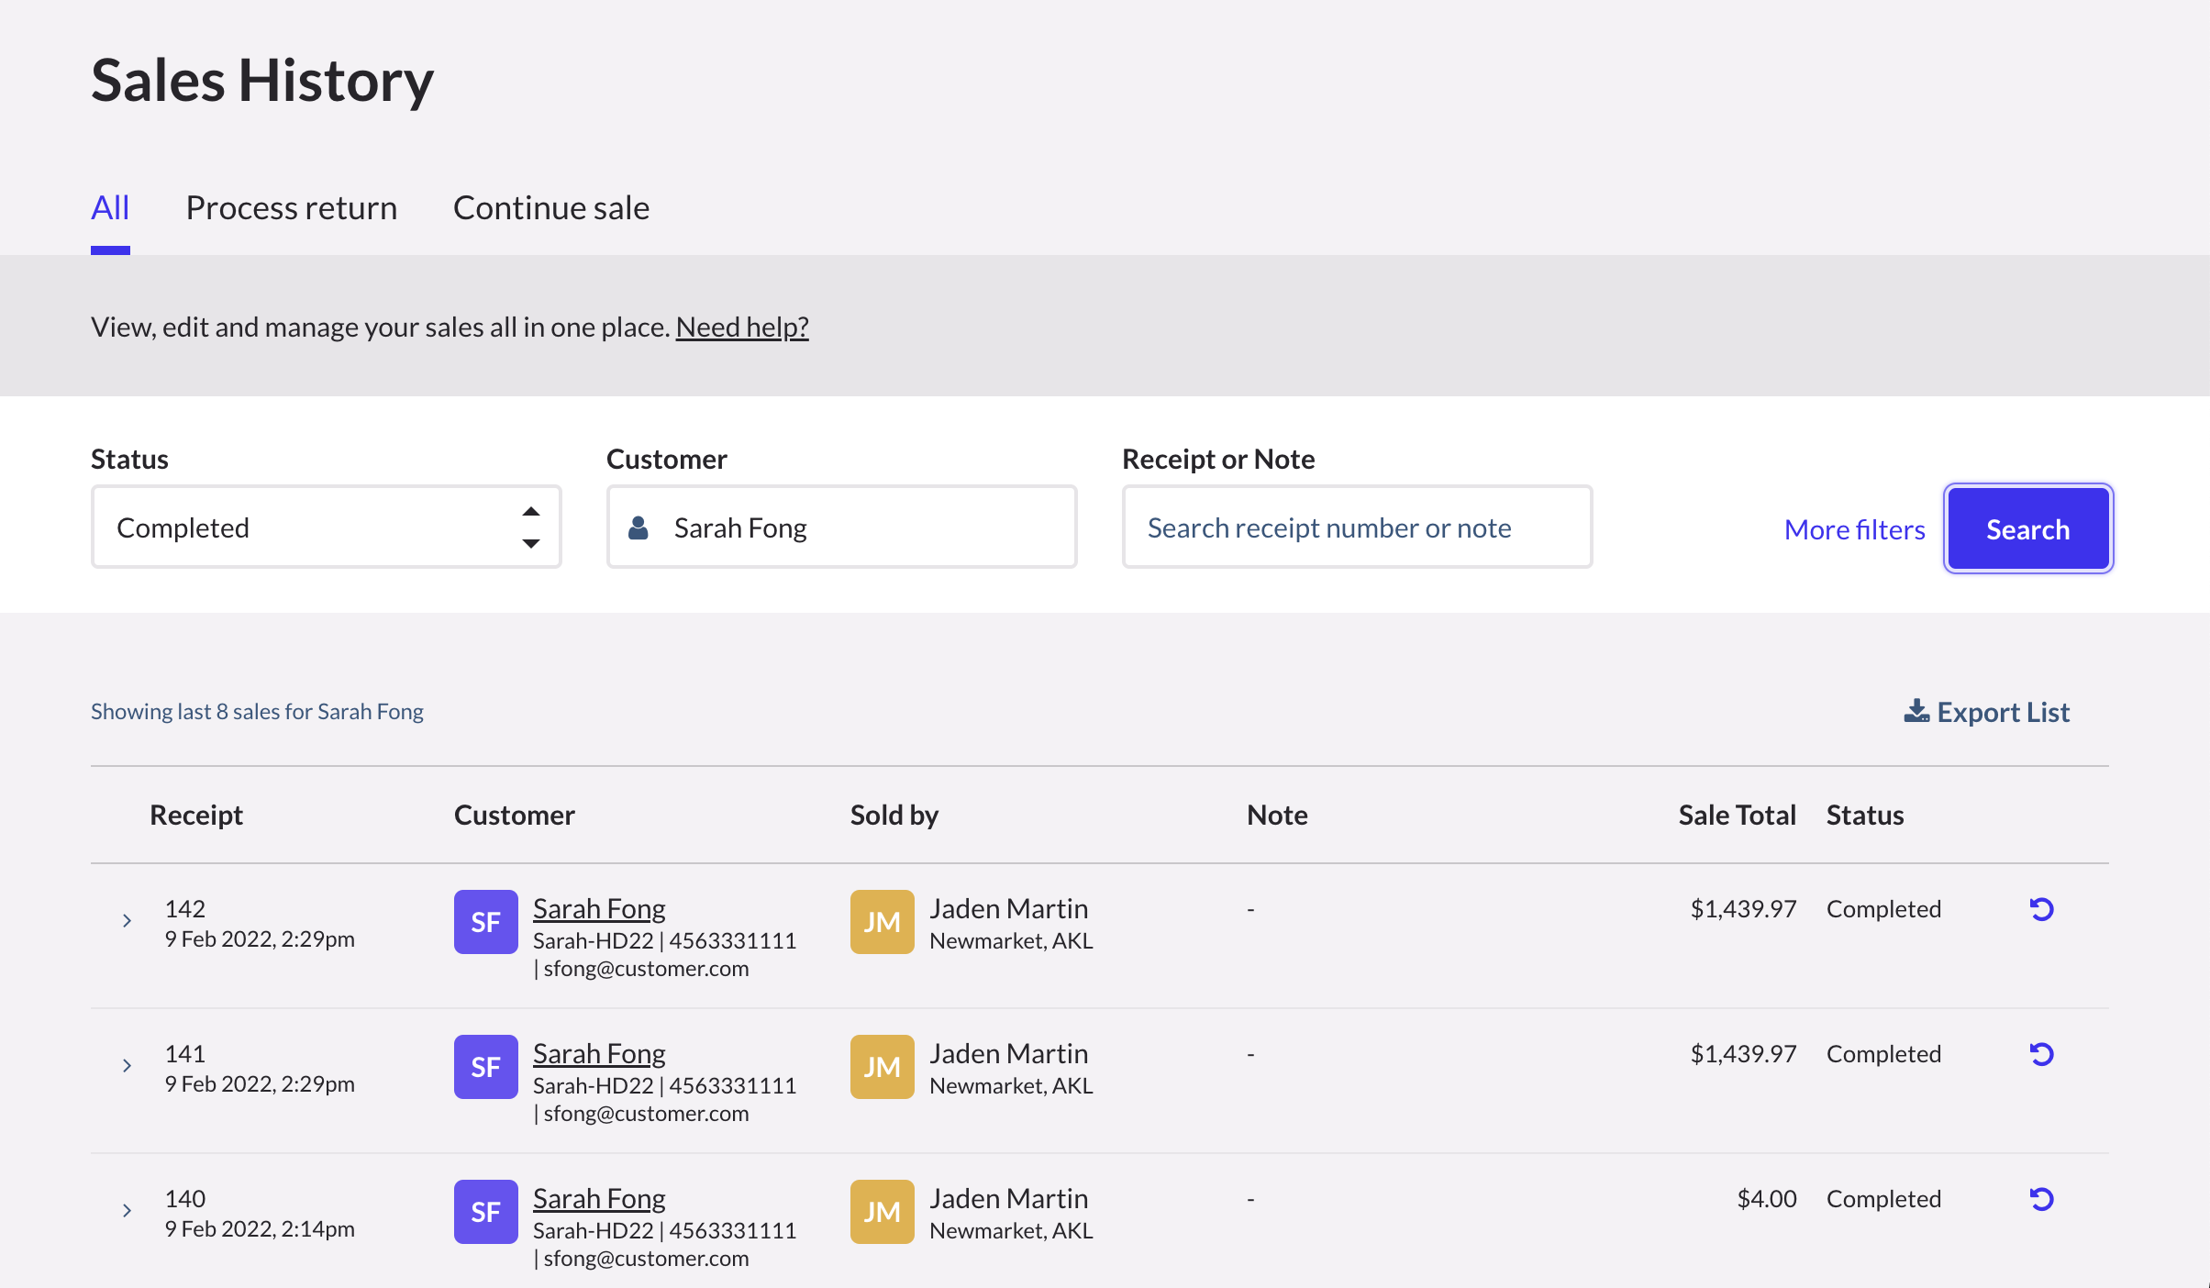Screen dimensions: 2210x1288
Task: Expand receipt 140 row details
Action: click(x=127, y=1210)
